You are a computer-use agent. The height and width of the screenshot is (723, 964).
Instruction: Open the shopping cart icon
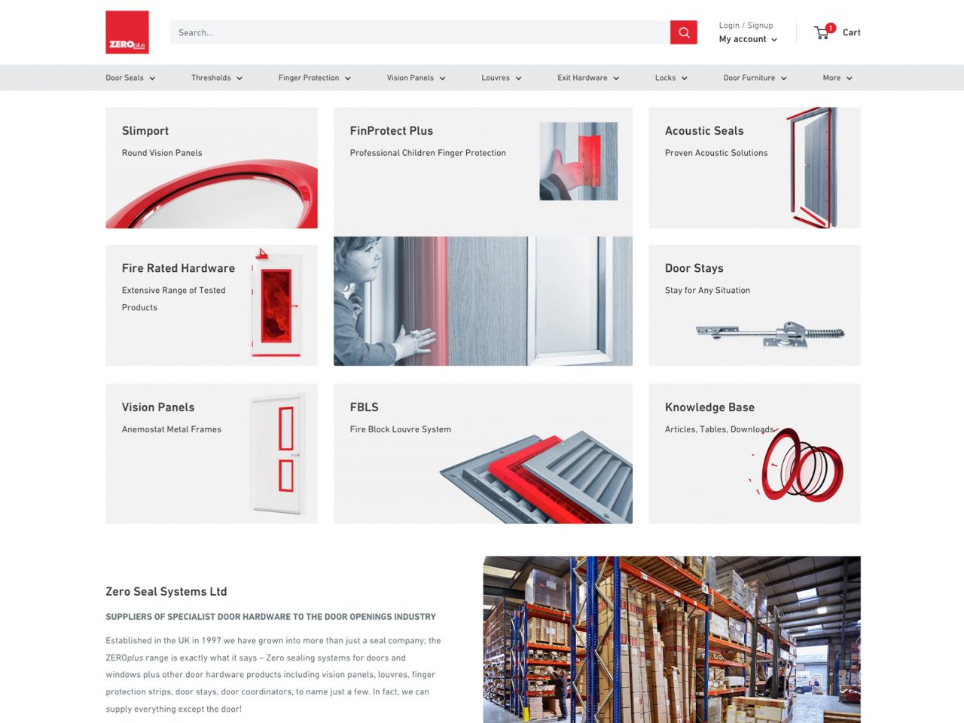pyautogui.click(x=821, y=32)
